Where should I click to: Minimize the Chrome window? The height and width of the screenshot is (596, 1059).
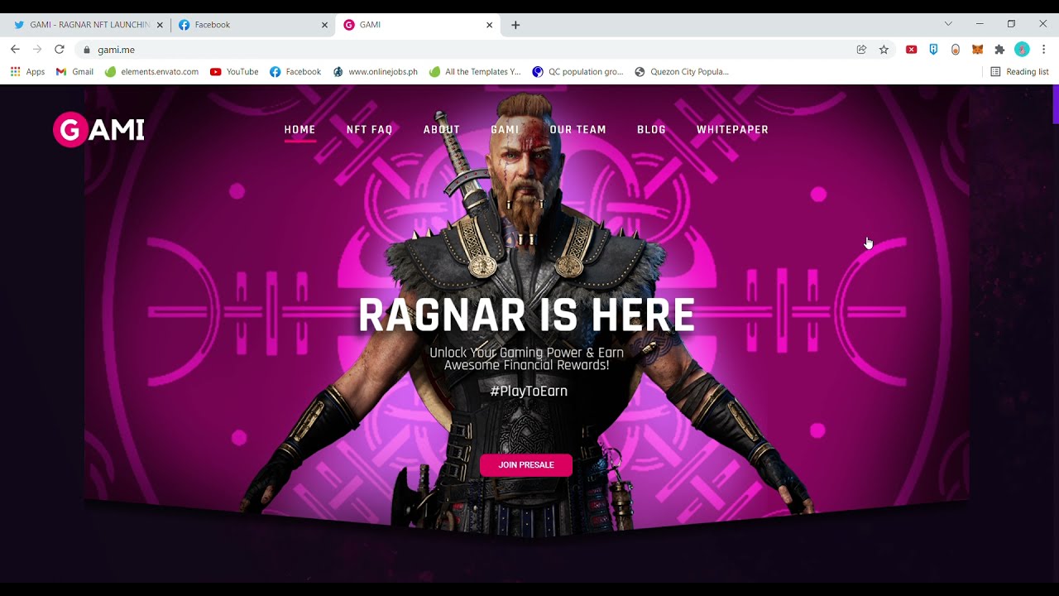980,24
